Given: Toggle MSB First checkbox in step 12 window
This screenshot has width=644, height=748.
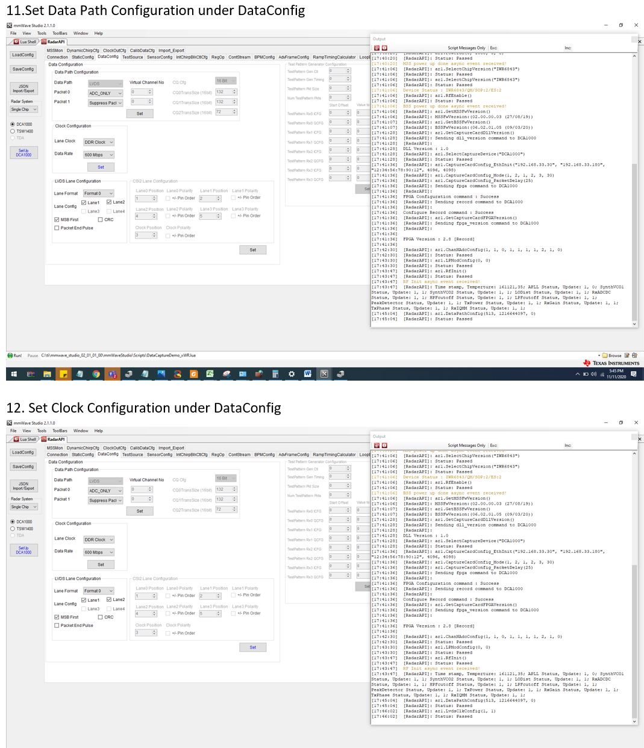Looking at the screenshot, I should [x=57, y=617].
